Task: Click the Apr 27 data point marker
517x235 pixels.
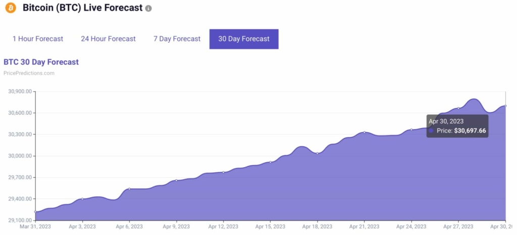Action: (458, 108)
